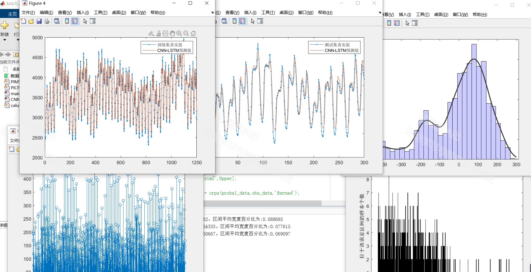
Task: Open 编辑(E) menu in Figure 4
Action: pyautogui.click(x=46, y=12)
